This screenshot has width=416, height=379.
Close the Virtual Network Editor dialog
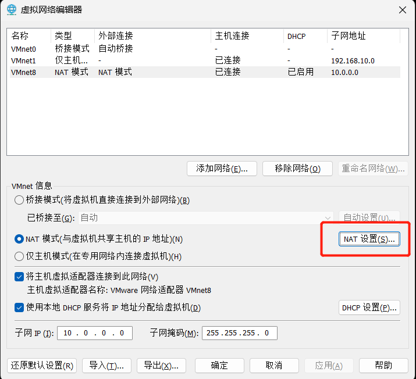(x=401, y=9)
